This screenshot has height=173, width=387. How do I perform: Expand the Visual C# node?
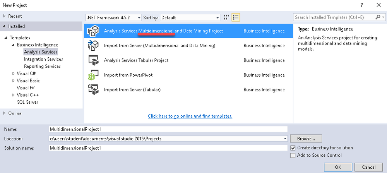pos(13,74)
